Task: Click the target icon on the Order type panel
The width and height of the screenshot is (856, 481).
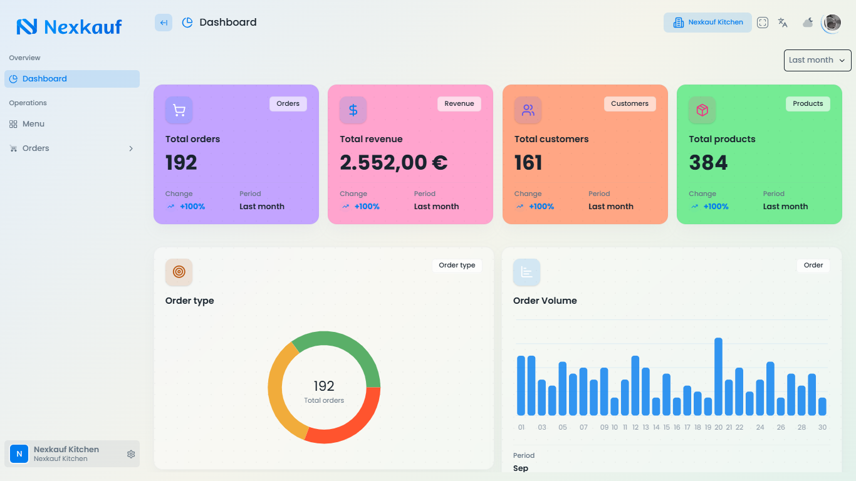Action: pos(179,272)
